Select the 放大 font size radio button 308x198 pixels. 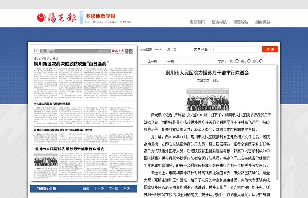237,61
